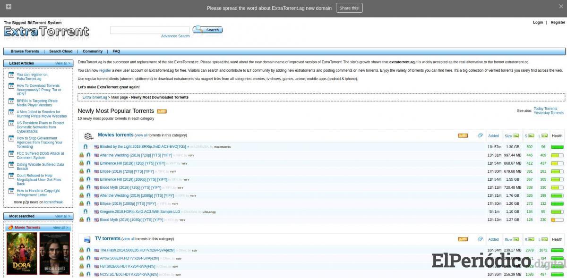Download torrent file for Blood Myth 1080p

[81, 219]
